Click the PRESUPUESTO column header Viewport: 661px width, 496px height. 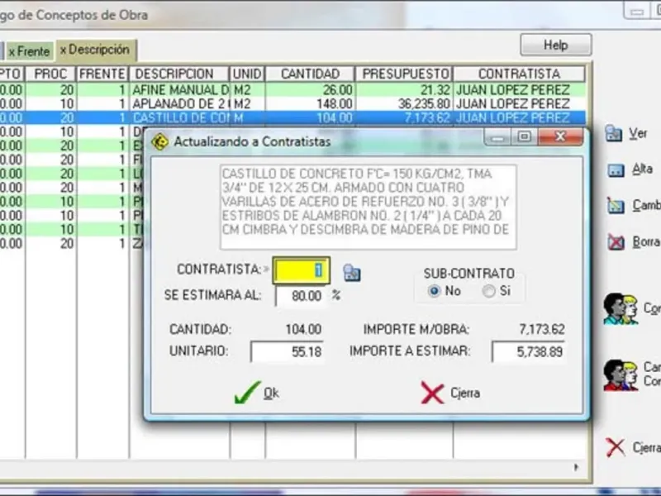pyautogui.click(x=404, y=74)
